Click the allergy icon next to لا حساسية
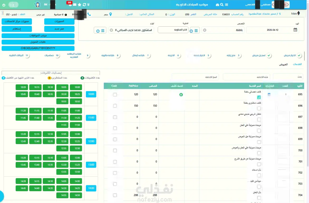Screen dimensions: 309x203 click(x=66, y=14)
